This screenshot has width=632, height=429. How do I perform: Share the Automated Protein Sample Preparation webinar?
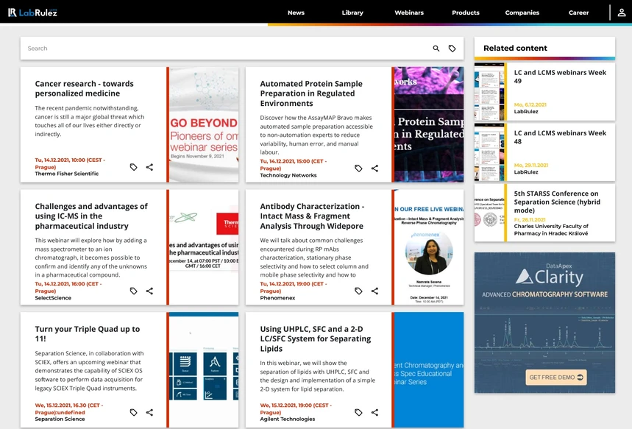[374, 168]
